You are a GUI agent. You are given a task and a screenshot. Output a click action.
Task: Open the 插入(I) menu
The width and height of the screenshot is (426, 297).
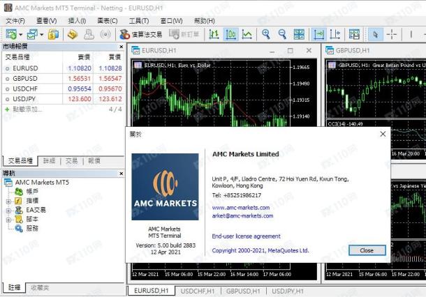(77, 21)
